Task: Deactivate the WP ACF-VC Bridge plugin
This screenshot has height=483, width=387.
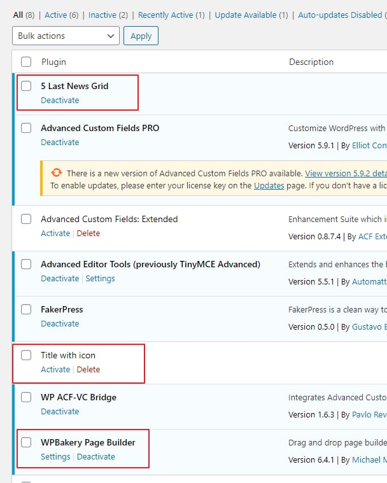Action: 60,411
